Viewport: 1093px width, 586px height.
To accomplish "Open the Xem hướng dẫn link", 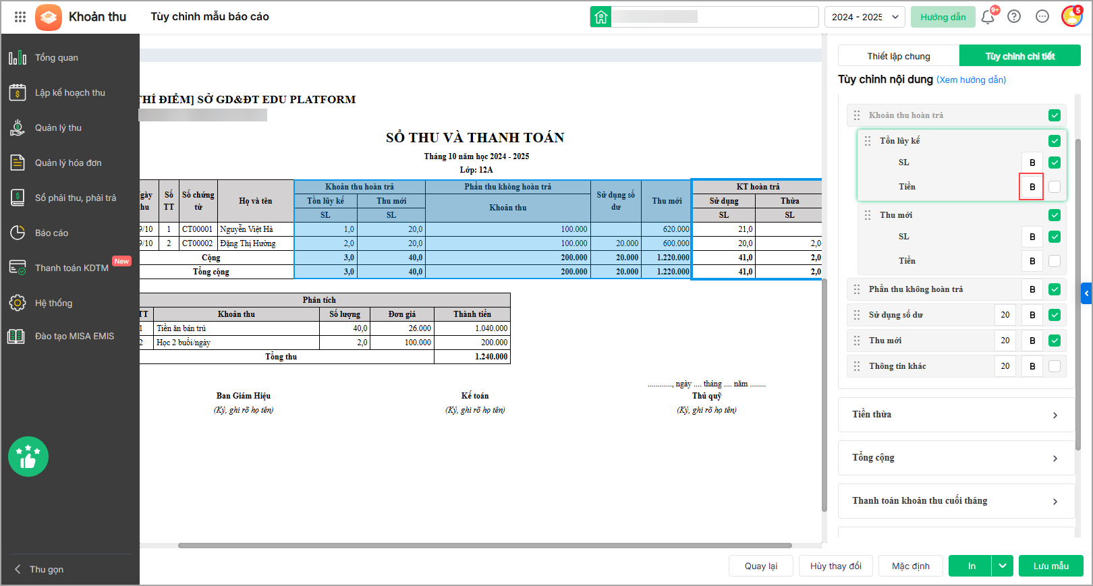I will pos(971,80).
